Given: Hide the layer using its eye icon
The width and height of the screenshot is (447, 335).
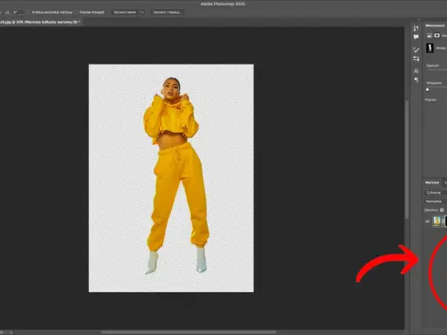Looking at the screenshot, I should point(428,222).
